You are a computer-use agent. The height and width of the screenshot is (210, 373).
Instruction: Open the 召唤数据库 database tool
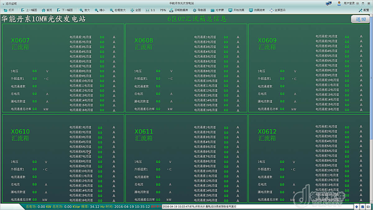tap(179, 10)
